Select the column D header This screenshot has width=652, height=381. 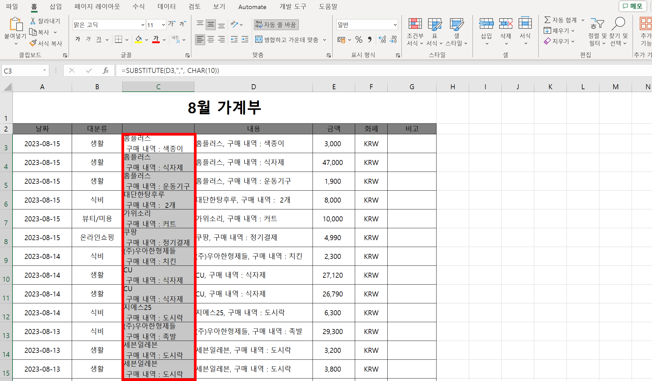pyautogui.click(x=254, y=87)
